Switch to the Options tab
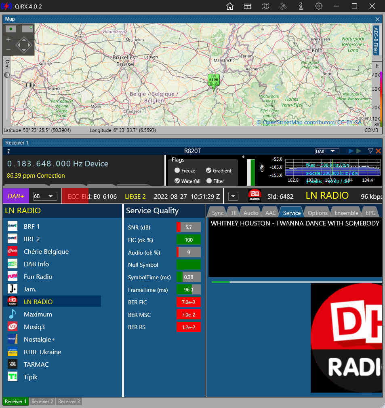The width and height of the screenshot is (385, 408). (318, 213)
